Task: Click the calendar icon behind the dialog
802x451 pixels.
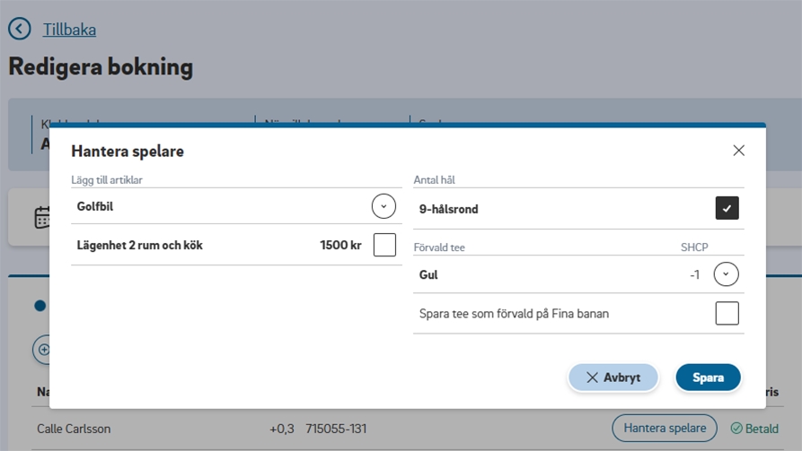Action: coord(42,217)
